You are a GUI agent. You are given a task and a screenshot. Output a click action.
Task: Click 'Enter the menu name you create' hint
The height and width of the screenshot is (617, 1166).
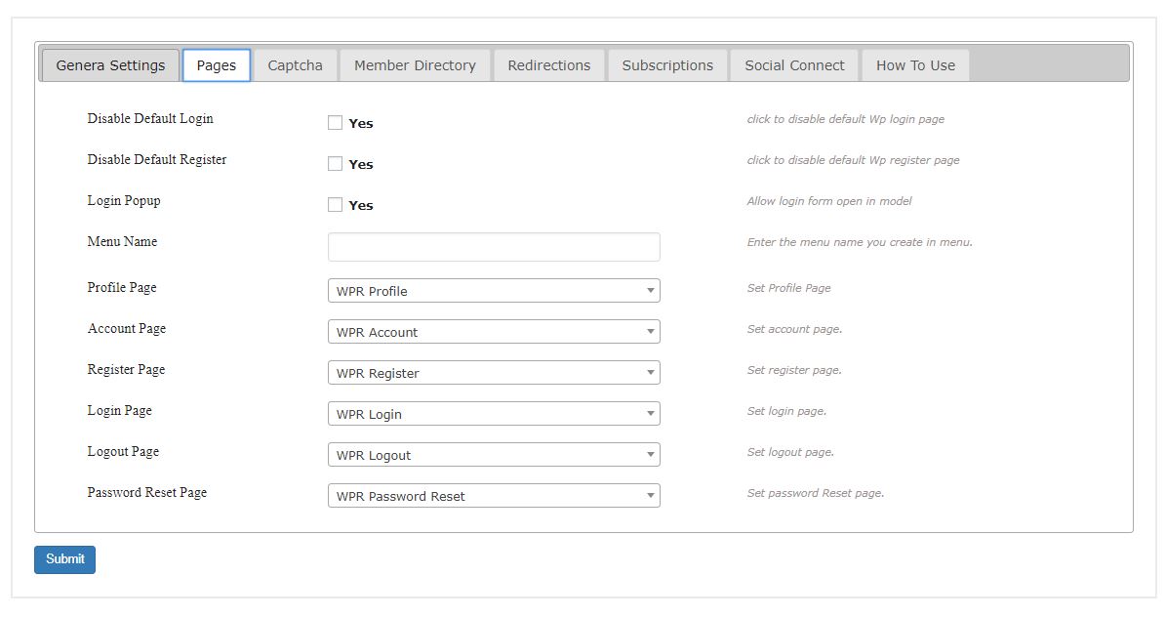click(860, 242)
